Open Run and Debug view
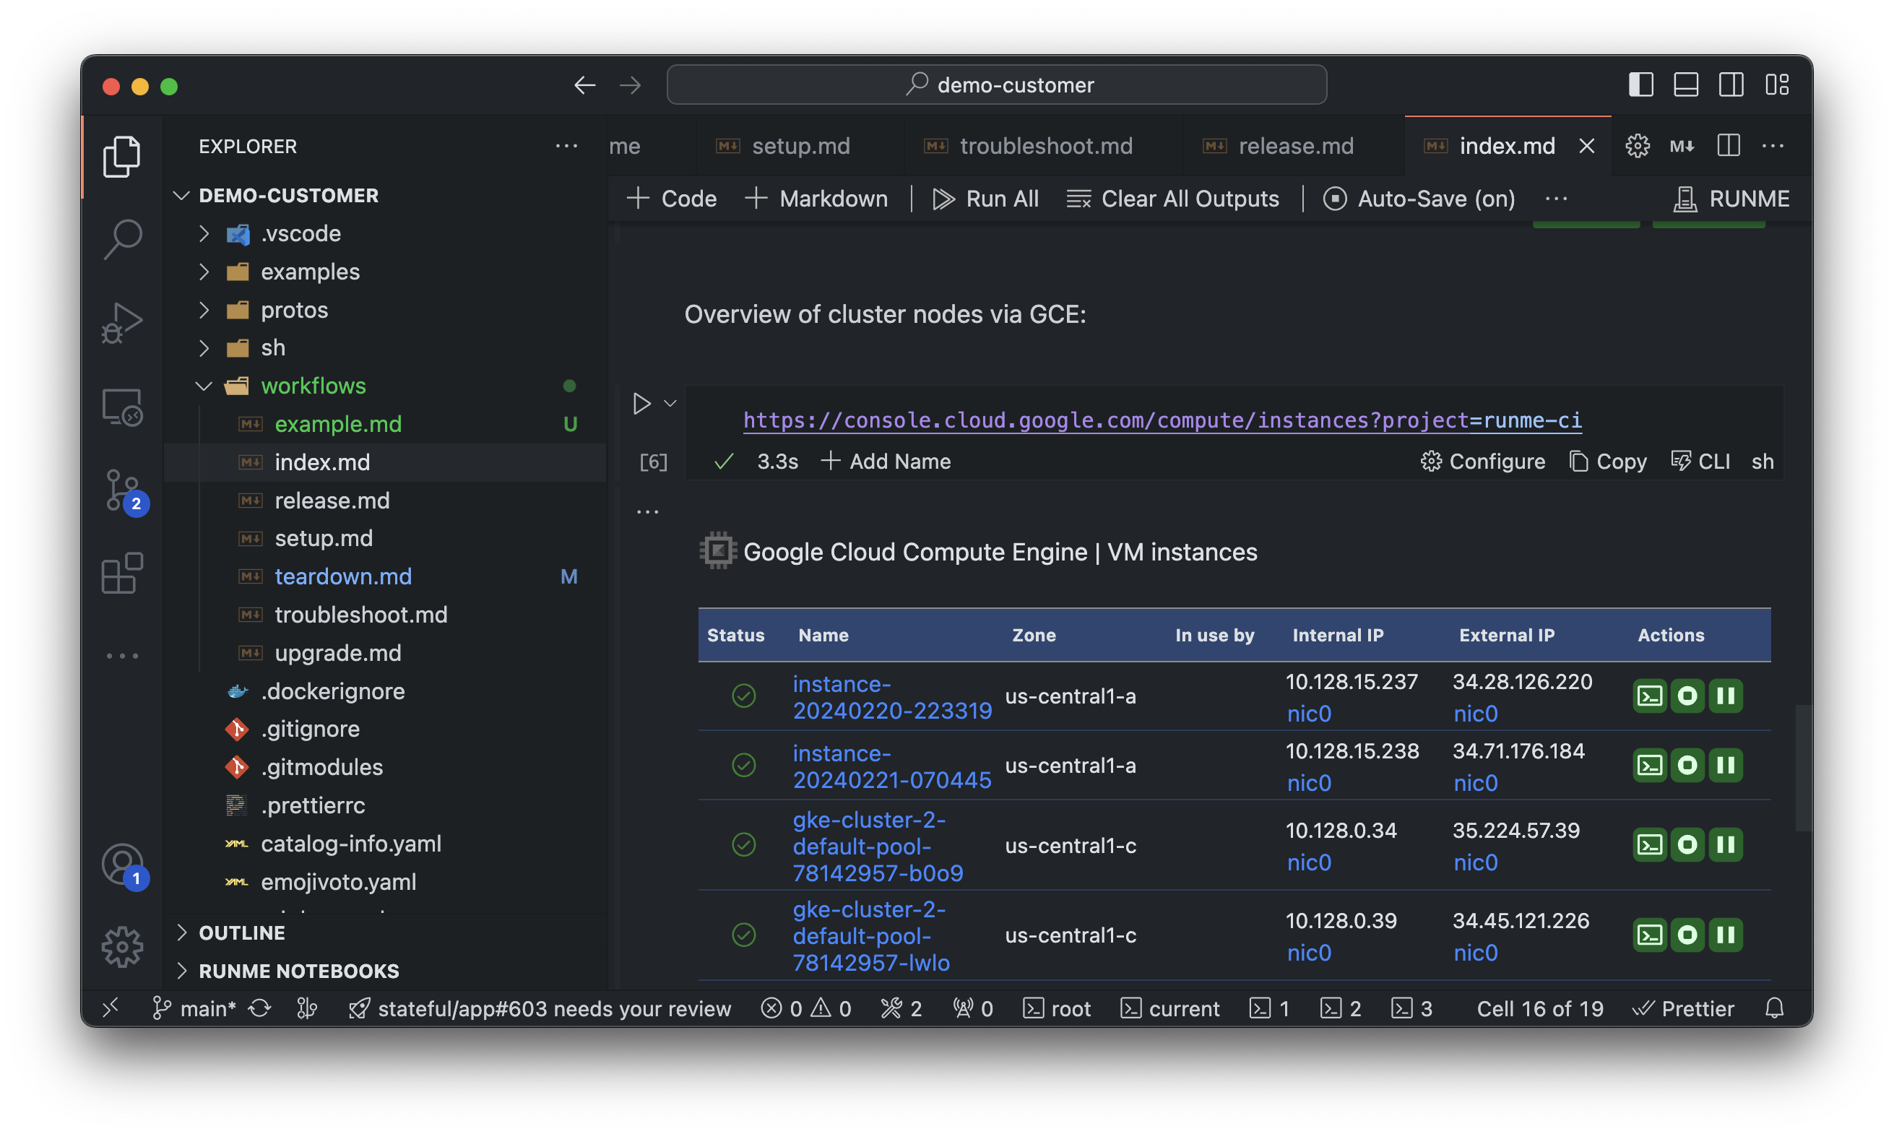The image size is (1894, 1134). click(x=122, y=322)
